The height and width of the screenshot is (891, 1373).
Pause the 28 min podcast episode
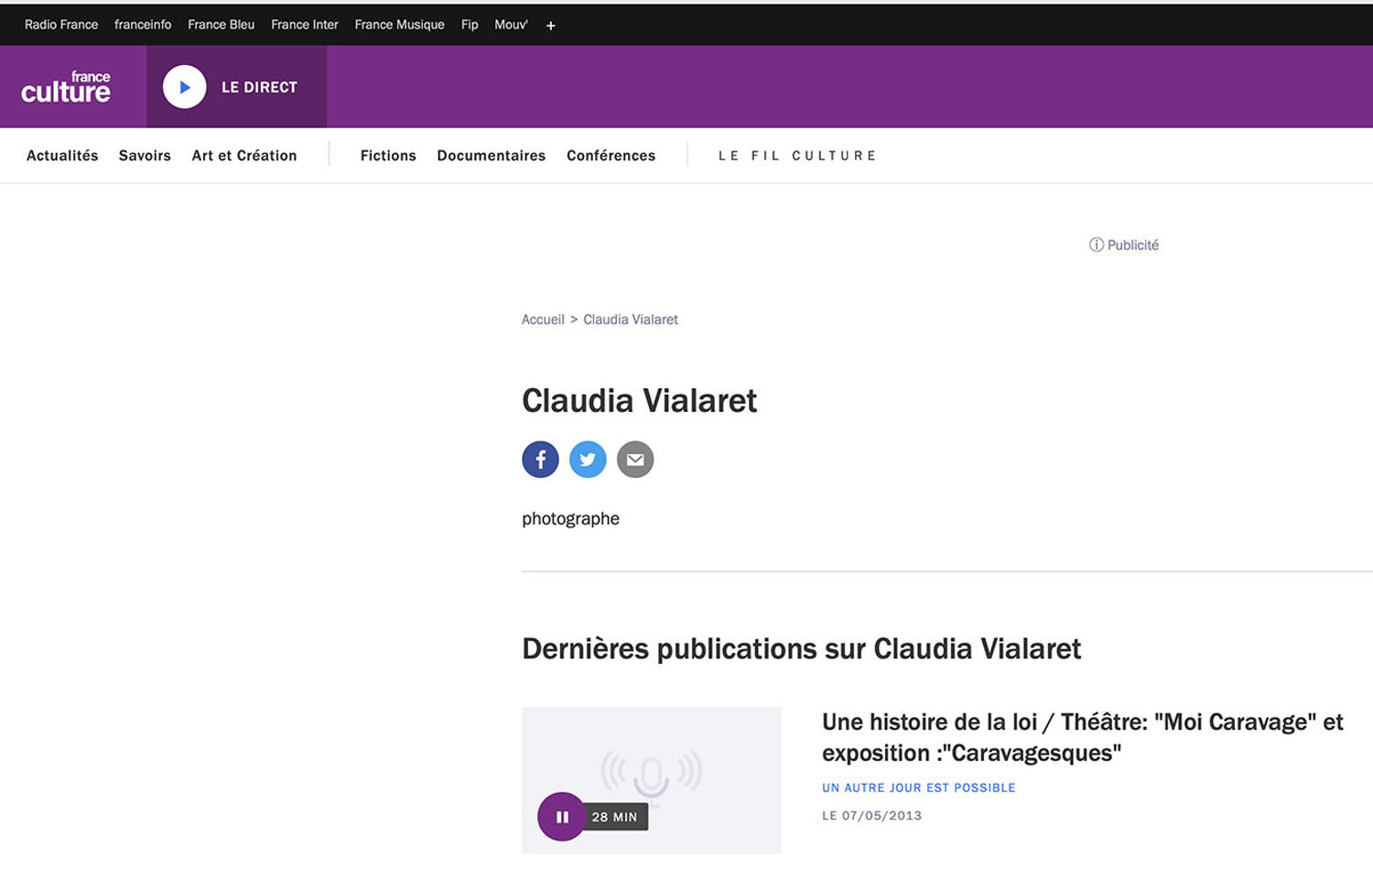click(562, 817)
